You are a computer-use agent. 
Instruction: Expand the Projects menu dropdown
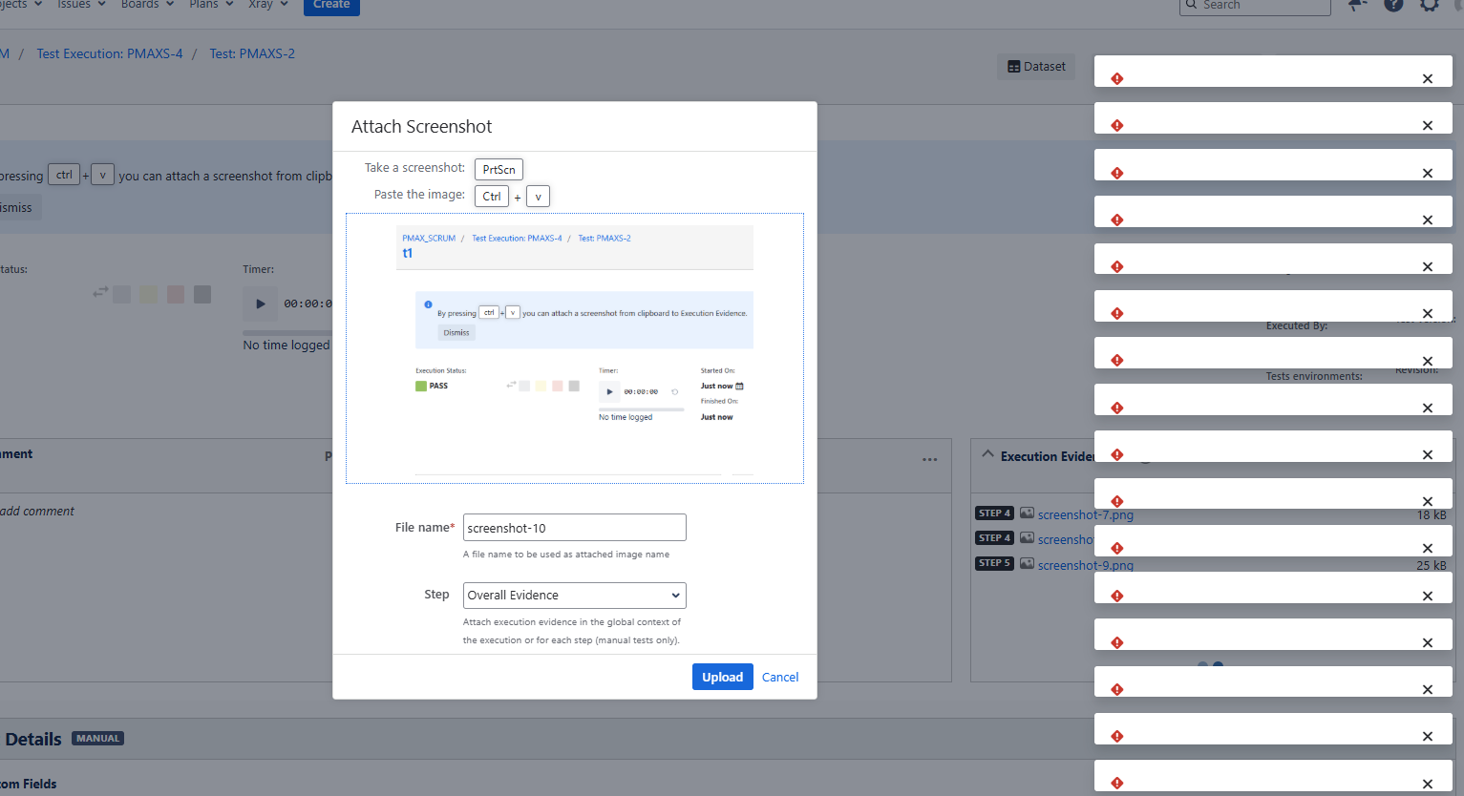21,5
